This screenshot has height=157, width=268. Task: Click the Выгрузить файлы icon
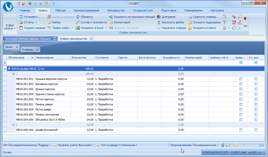(159, 22)
